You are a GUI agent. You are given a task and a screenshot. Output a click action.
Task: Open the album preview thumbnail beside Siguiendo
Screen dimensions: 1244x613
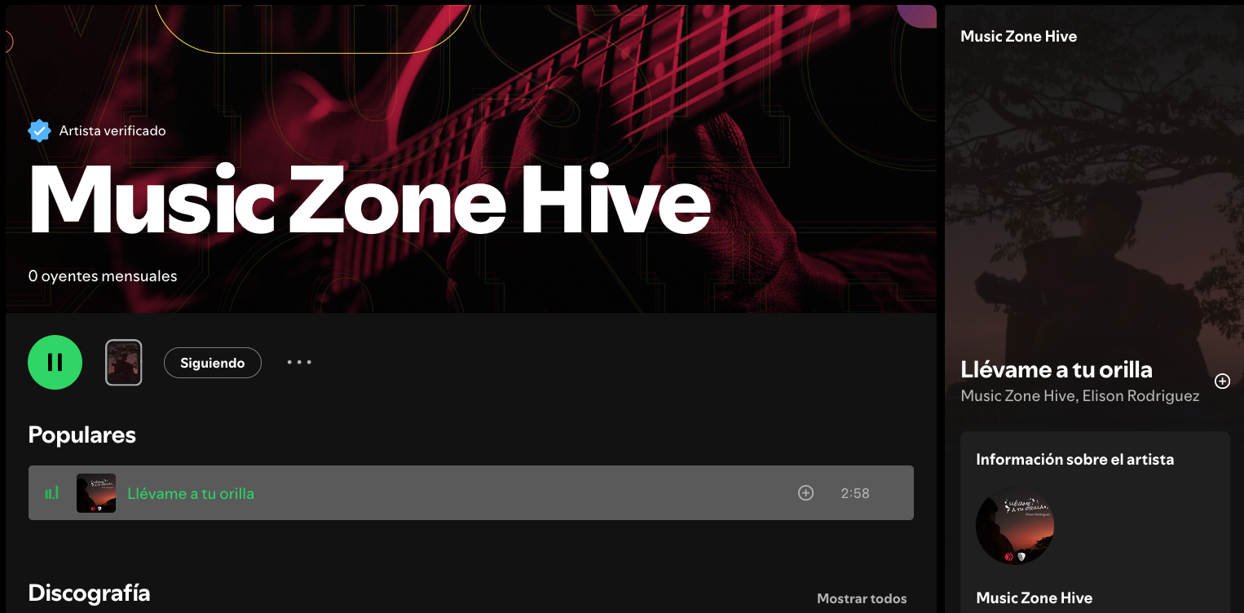[x=124, y=362]
